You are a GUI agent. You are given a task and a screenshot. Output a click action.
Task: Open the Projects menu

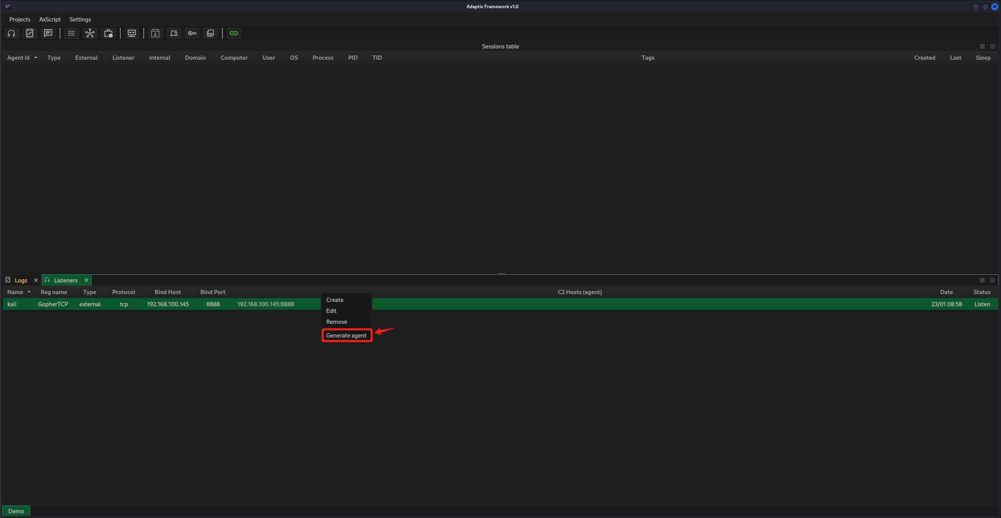point(20,19)
